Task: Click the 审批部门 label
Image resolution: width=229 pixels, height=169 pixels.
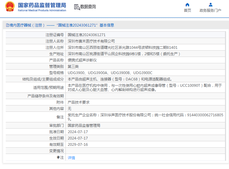Action: [x=56, y=125]
